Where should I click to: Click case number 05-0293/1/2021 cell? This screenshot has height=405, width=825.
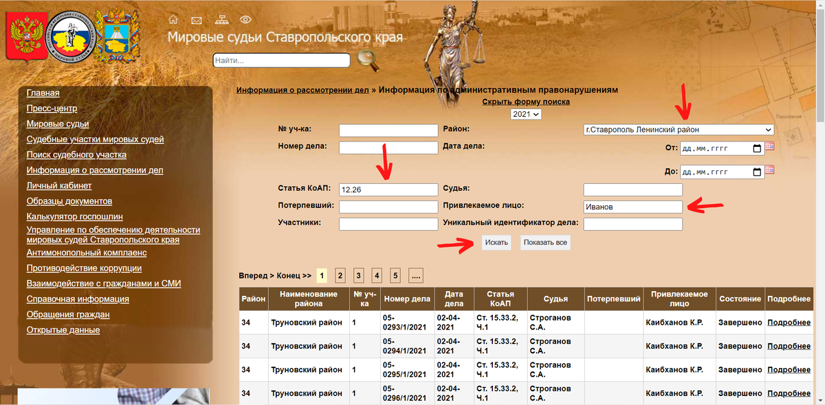406,323
